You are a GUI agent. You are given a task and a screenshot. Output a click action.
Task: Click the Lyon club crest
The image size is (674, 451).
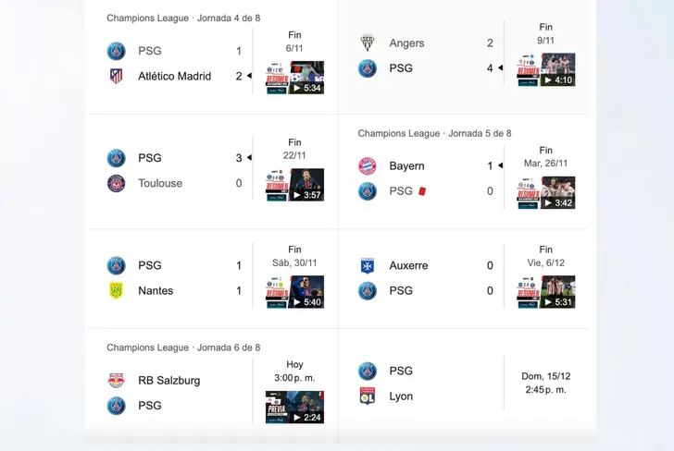(x=368, y=396)
